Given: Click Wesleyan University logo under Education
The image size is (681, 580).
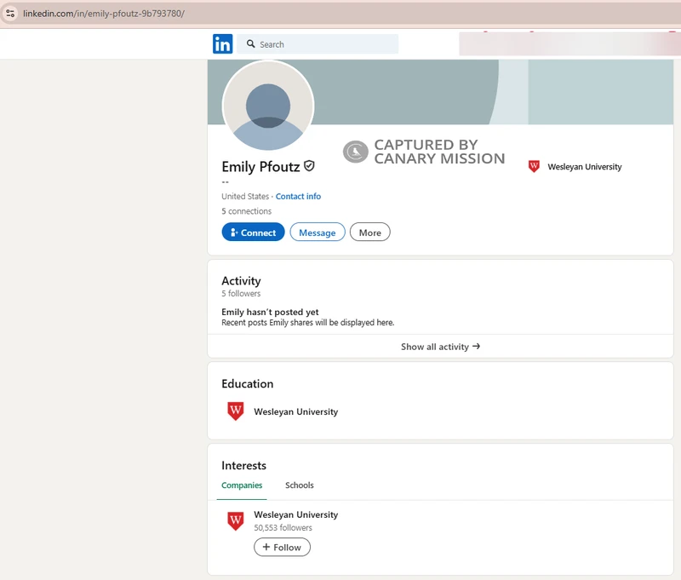Looking at the screenshot, I should pyautogui.click(x=236, y=411).
